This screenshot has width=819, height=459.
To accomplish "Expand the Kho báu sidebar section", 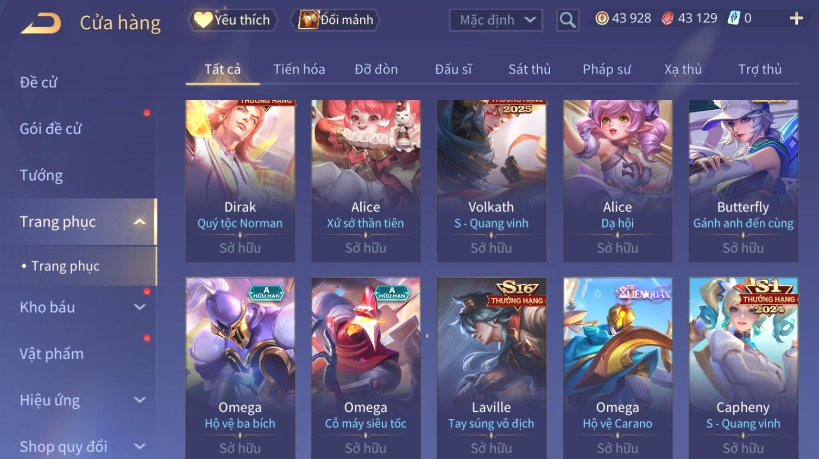I will 140,307.
